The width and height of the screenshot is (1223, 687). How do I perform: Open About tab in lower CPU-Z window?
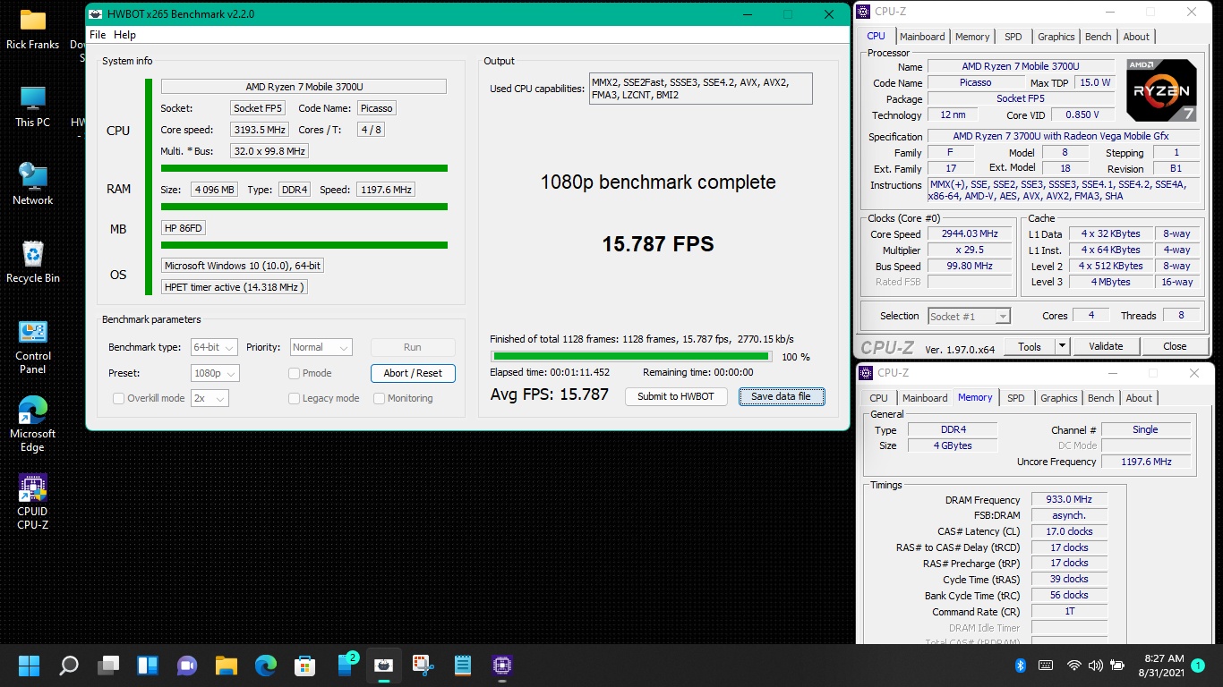click(1139, 398)
